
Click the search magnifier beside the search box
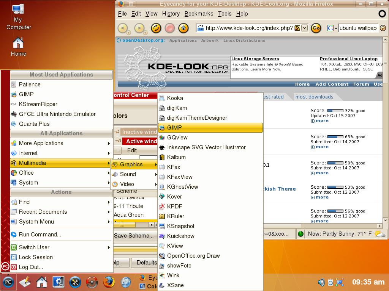[383, 28]
